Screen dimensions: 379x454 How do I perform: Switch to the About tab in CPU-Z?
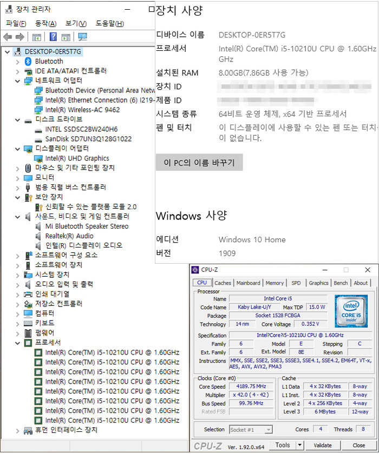tap(361, 283)
